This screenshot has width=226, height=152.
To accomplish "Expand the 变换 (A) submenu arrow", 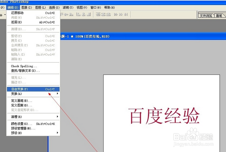I will tap(57, 94).
